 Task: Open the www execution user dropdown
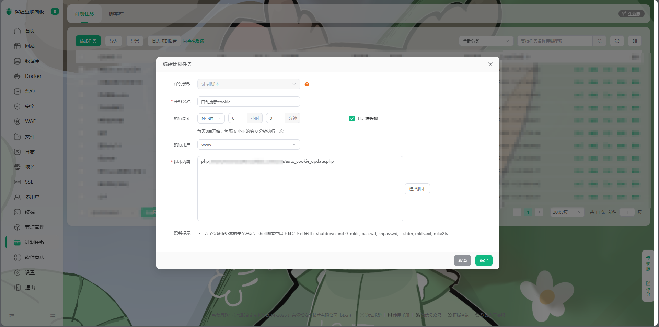point(248,145)
